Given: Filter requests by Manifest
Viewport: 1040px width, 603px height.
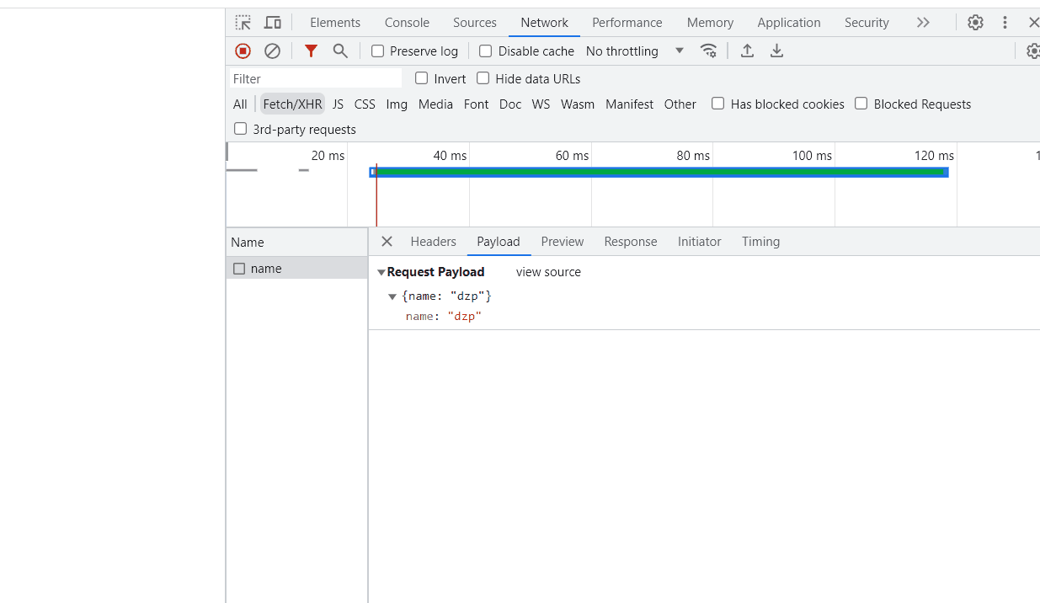Looking at the screenshot, I should click(629, 104).
